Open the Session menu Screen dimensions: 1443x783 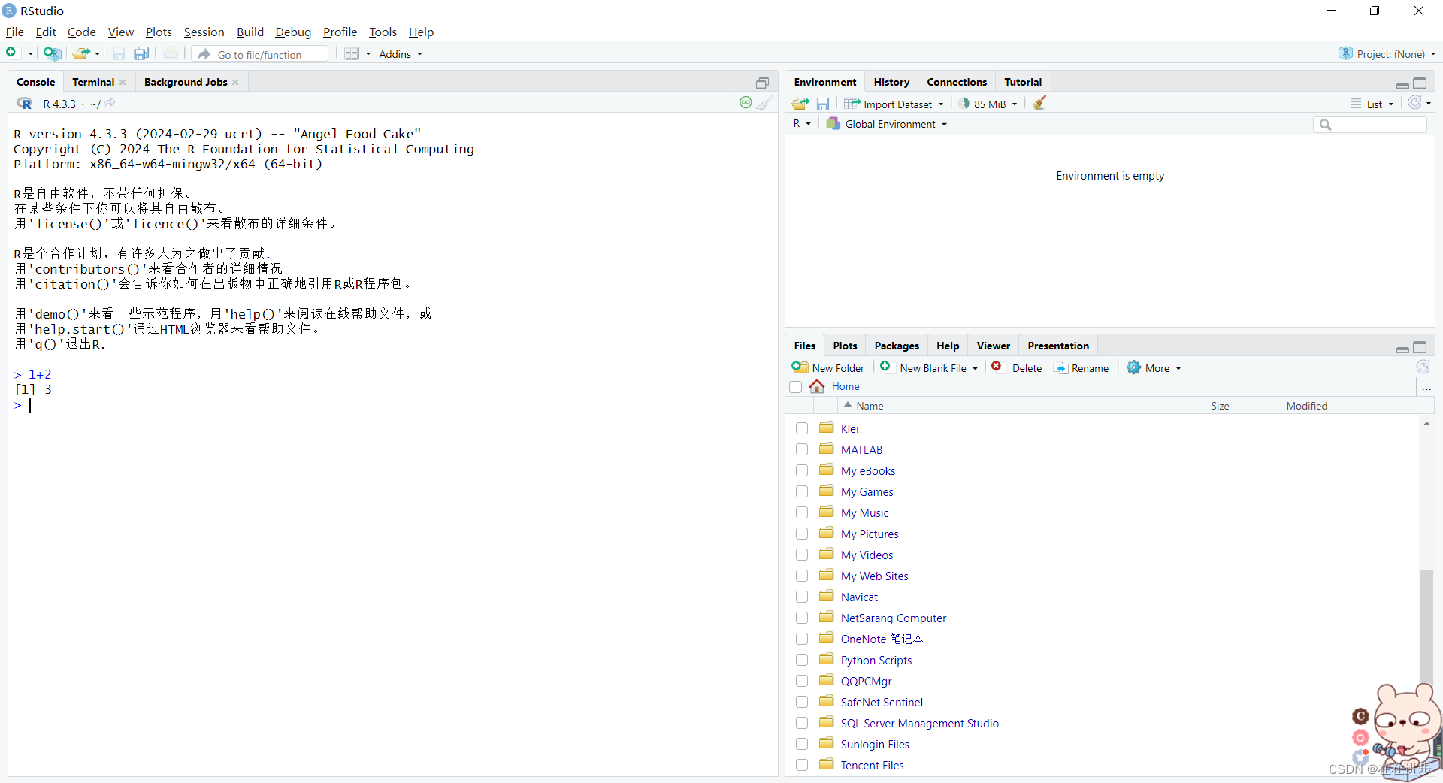[204, 32]
